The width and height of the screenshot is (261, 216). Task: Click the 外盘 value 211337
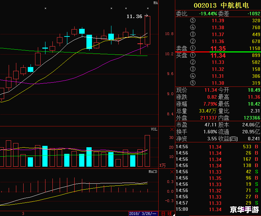(208, 118)
